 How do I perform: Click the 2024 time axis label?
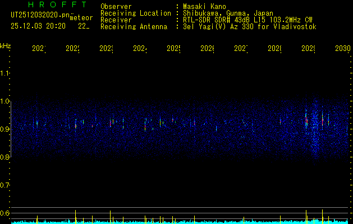(140, 48)
